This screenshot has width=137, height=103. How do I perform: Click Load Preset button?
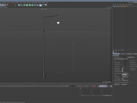pyautogui.click(x=117, y=84)
